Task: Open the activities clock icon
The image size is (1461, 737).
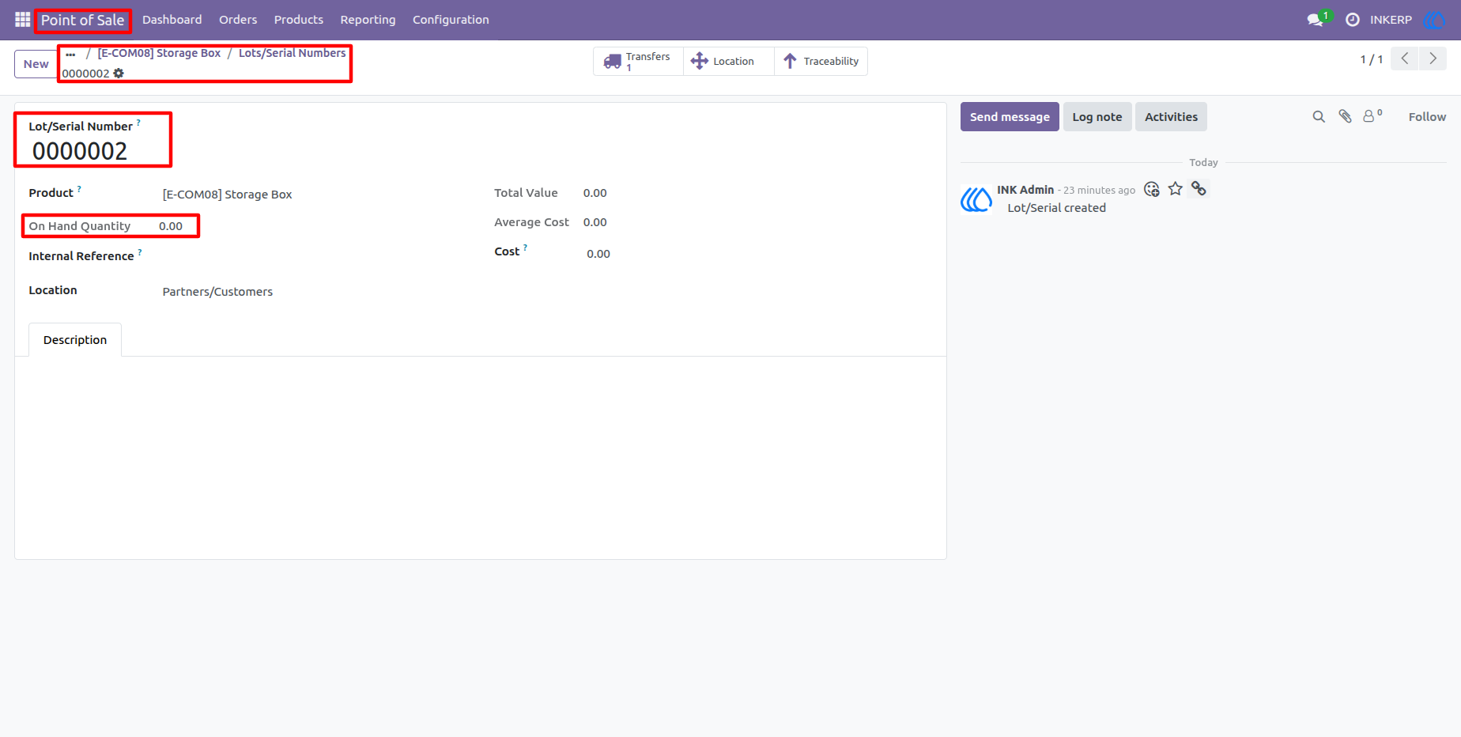Action: coord(1353,20)
